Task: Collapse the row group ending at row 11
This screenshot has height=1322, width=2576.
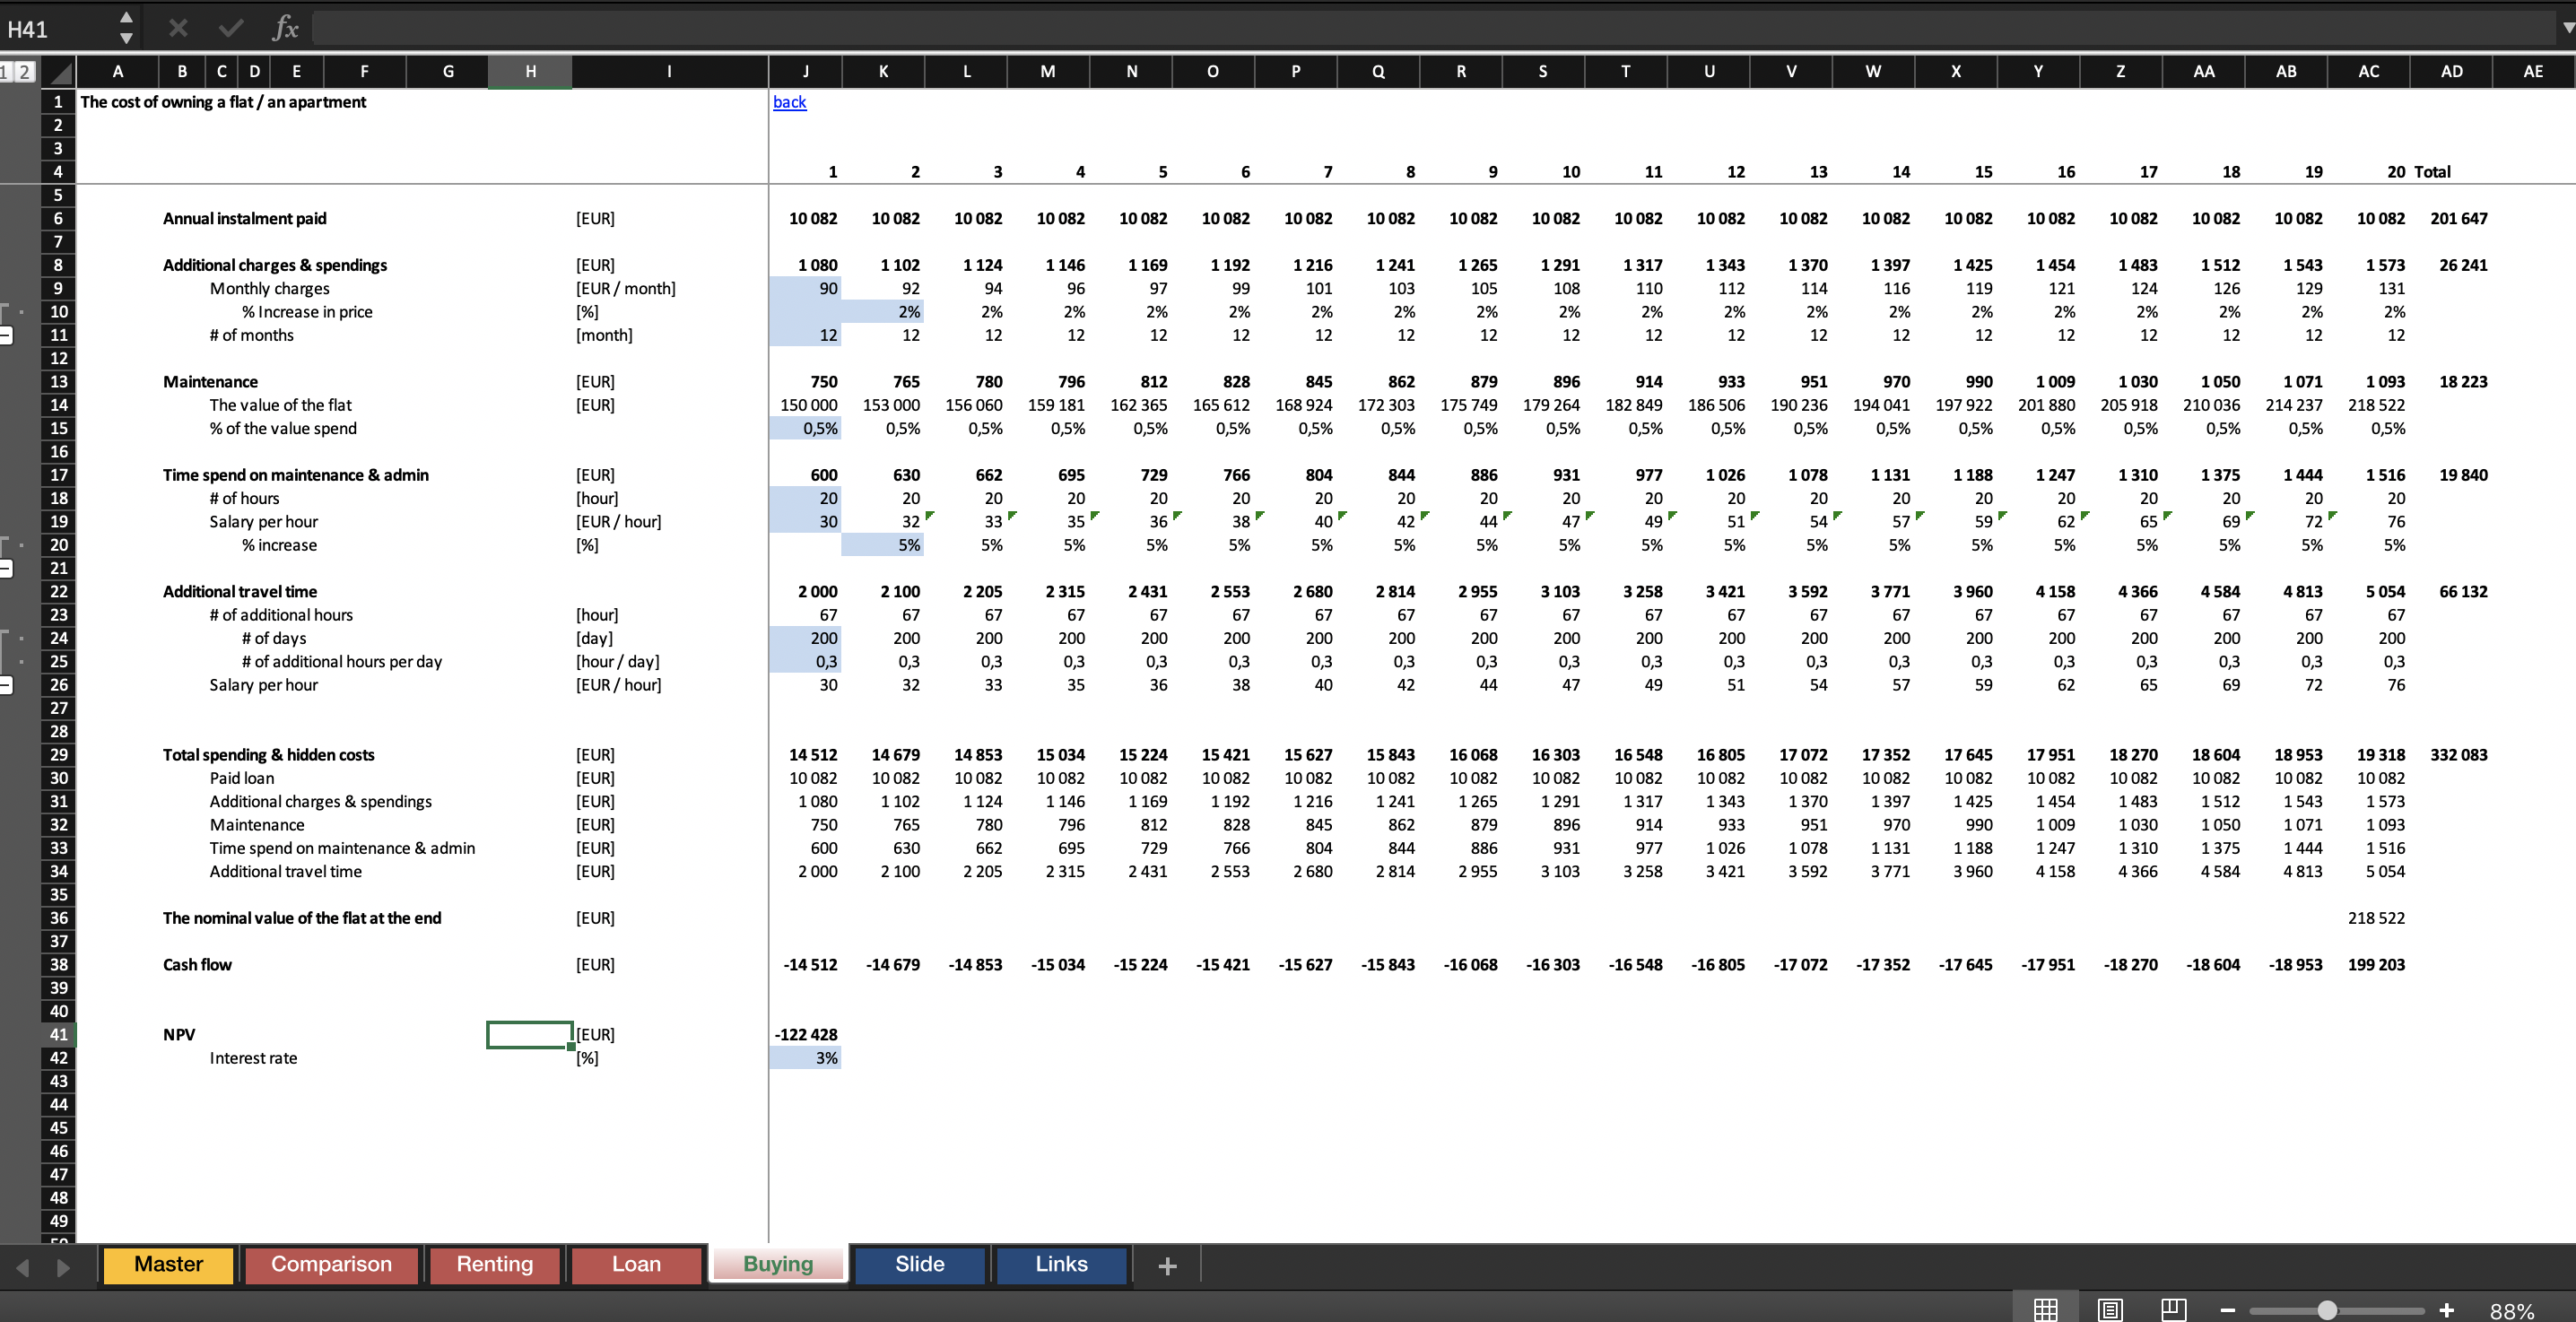Action: pyautogui.click(x=5, y=335)
